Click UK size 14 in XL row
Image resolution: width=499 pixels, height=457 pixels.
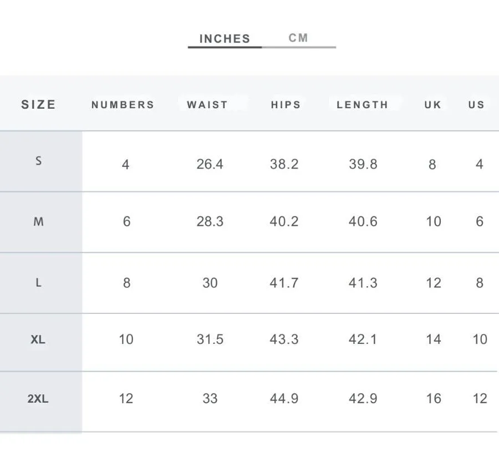(x=434, y=339)
